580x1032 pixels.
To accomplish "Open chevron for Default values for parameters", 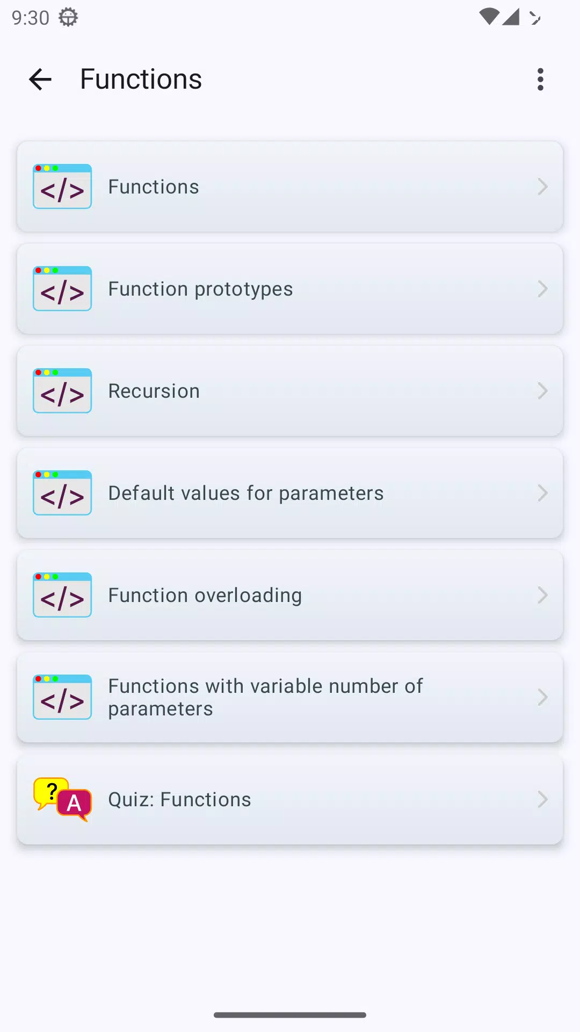I will 542,493.
